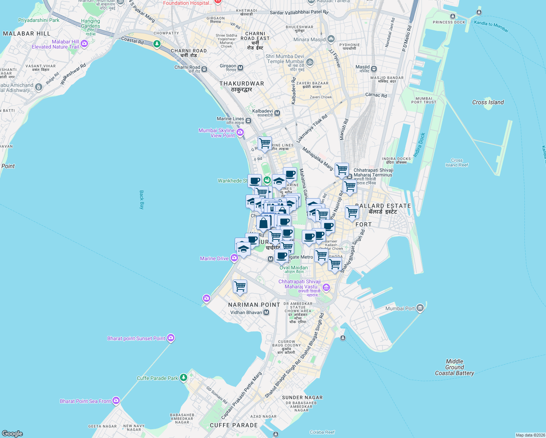Open the Marine Drive camera icon
The width and height of the screenshot is (546, 438).
tap(234, 258)
